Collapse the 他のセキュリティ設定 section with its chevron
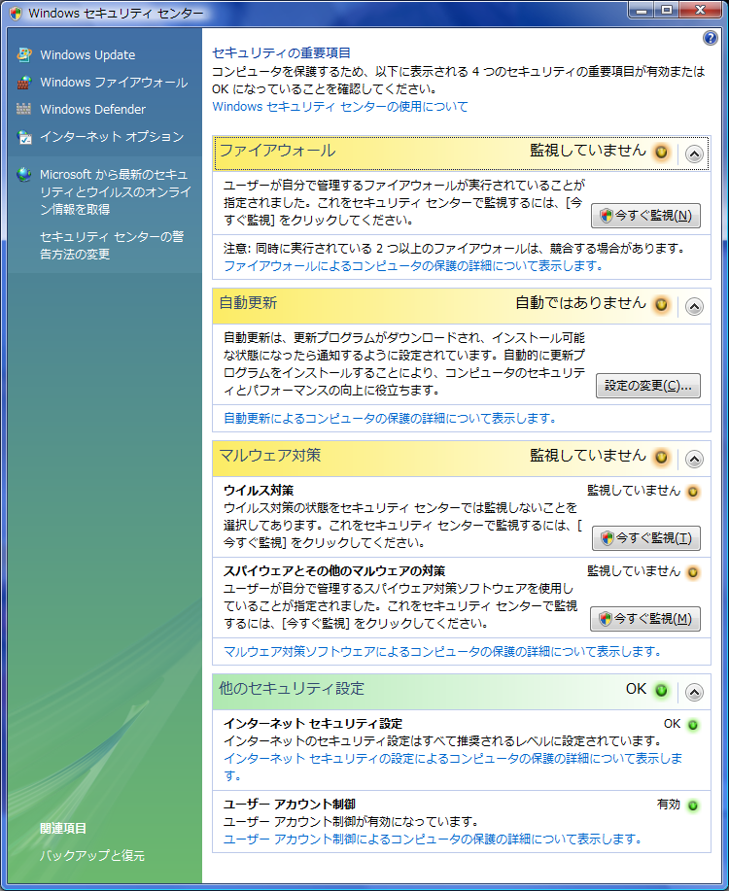 tap(694, 692)
